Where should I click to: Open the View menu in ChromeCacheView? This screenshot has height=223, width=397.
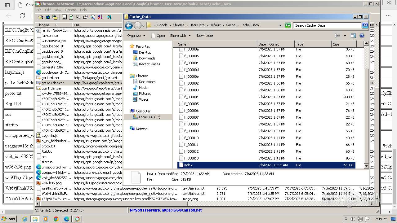[58, 10]
